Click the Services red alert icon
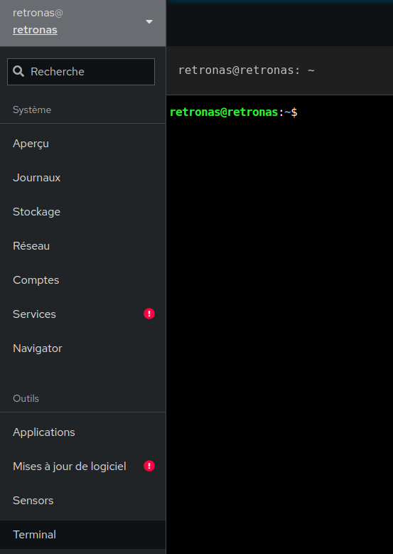The width and height of the screenshot is (393, 554). tap(149, 314)
